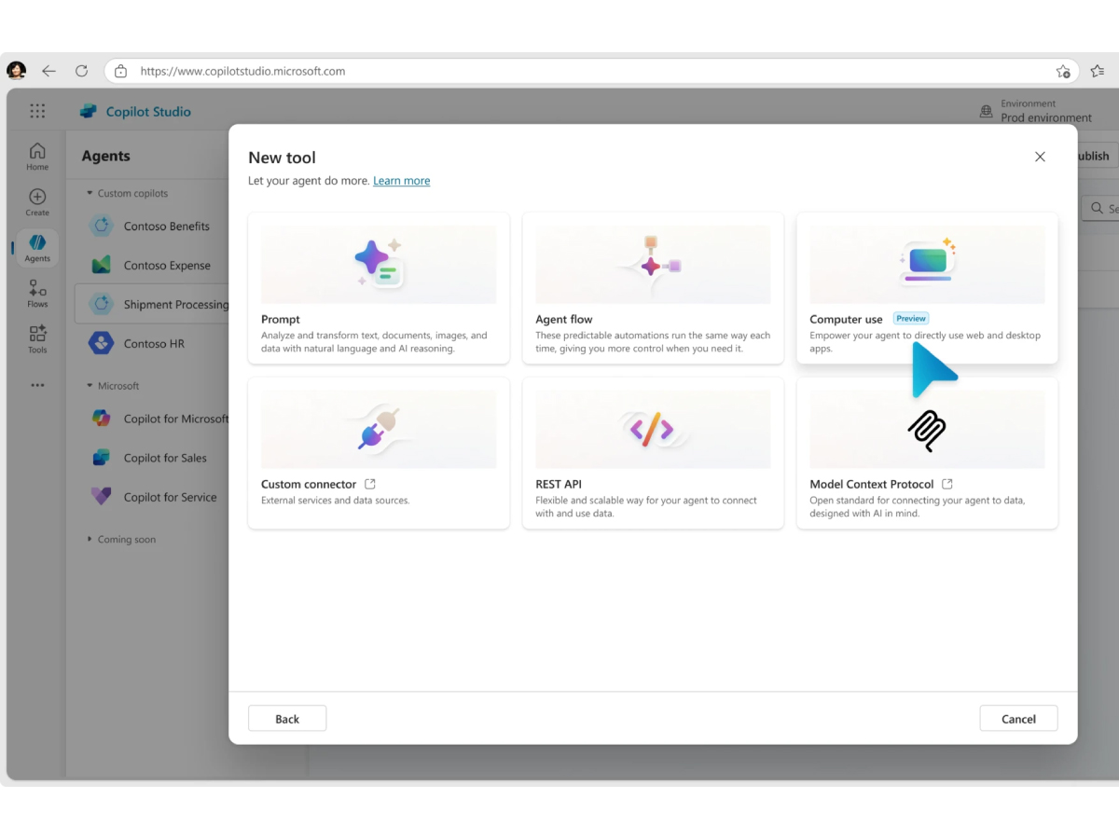This screenshot has width=1119, height=839.
Task: Collapse the Custom copilots group
Action: (90, 193)
